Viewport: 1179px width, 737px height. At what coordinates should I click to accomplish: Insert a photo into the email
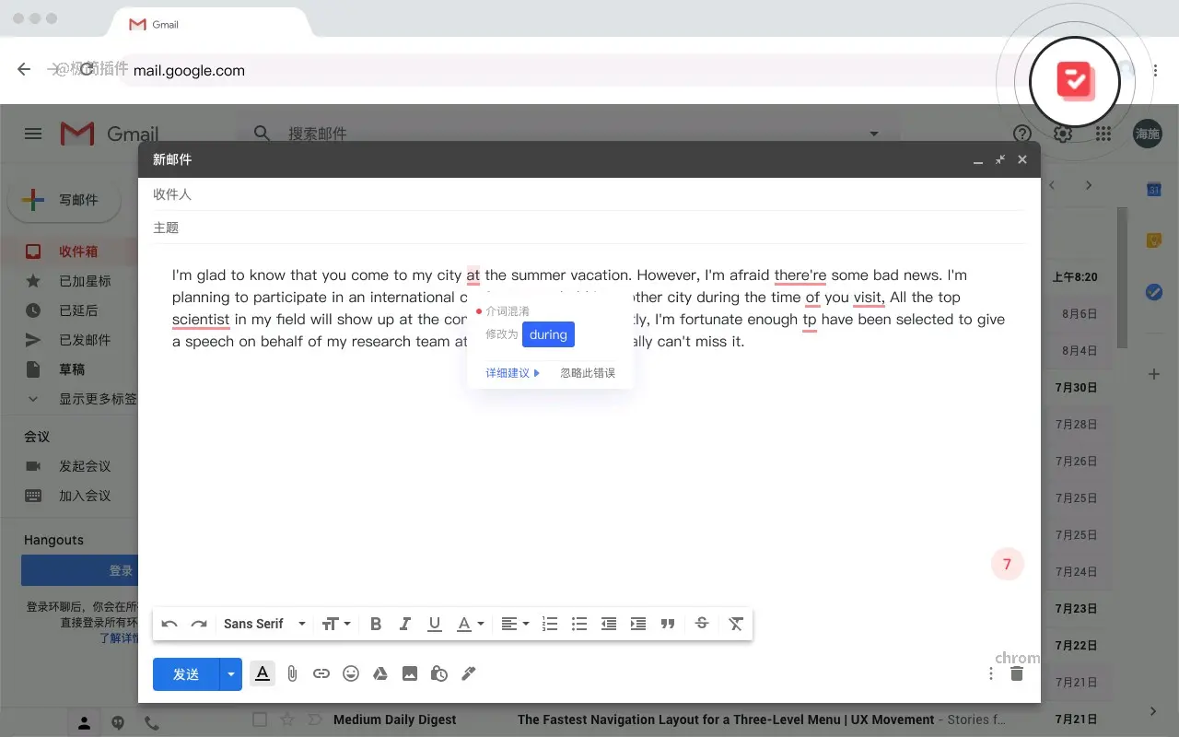(410, 673)
